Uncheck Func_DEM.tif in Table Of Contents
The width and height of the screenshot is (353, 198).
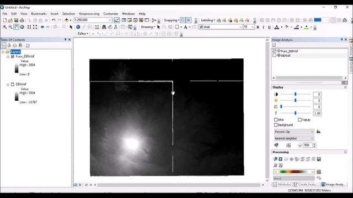tap(13, 57)
